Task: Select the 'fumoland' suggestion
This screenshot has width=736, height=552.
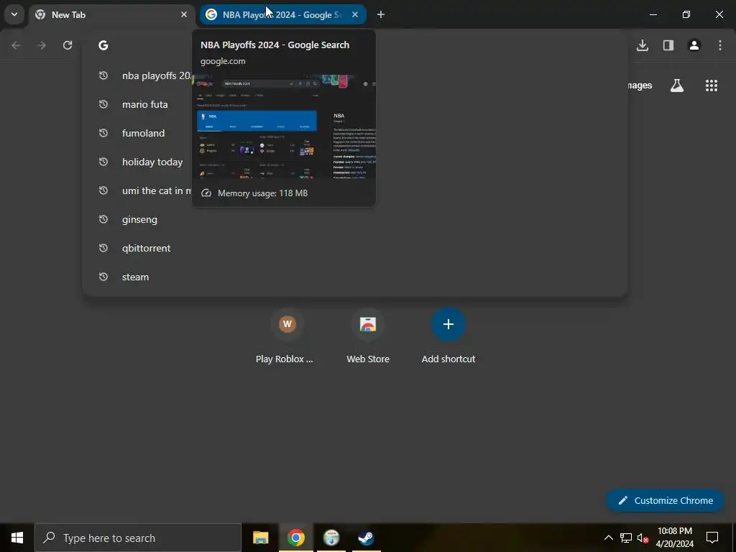Action: coord(355,133)
